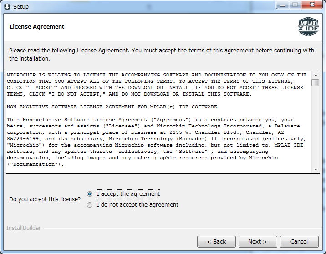Viewport: 326px width, 254px height.
Task: Cancel the installation
Action: point(299,241)
